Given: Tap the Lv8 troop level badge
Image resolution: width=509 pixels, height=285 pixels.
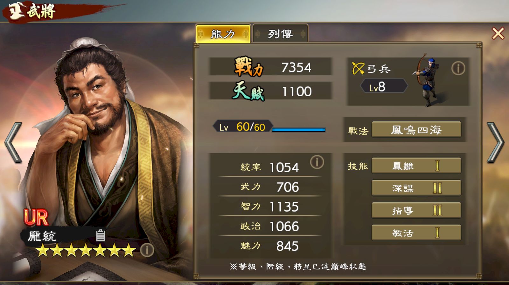Looking at the screenshot, I should [384, 86].
